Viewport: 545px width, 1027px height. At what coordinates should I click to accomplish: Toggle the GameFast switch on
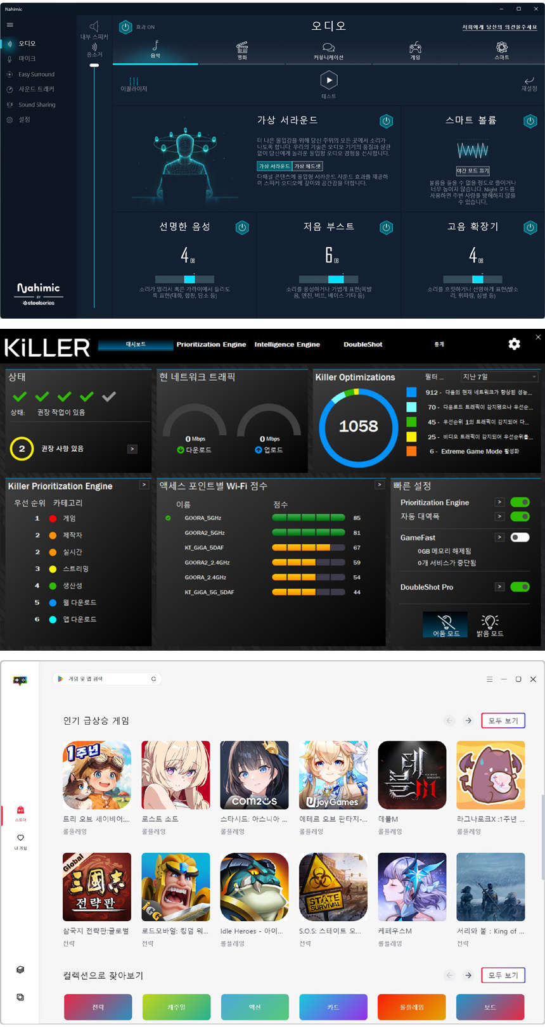[x=520, y=537]
